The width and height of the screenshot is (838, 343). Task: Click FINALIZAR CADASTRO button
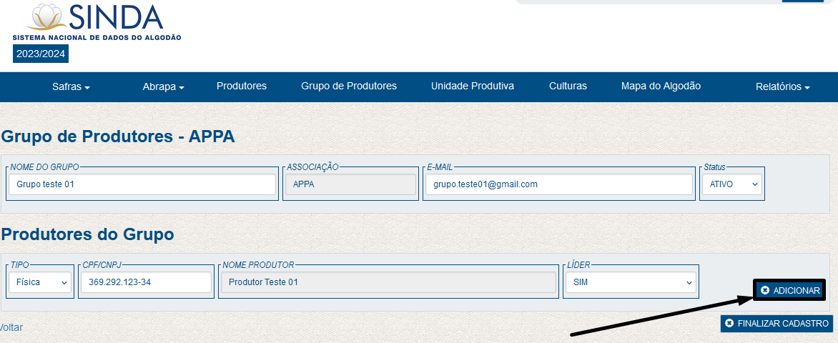777,324
